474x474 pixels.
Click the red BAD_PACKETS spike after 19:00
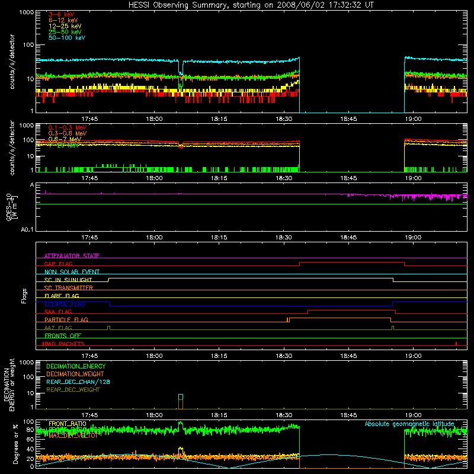point(456,344)
